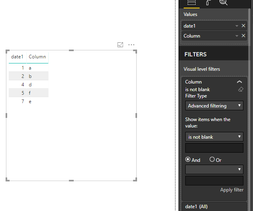This screenshot has height=211, width=253.
Task: Open More options ellipsis on visual
Action: point(131,45)
